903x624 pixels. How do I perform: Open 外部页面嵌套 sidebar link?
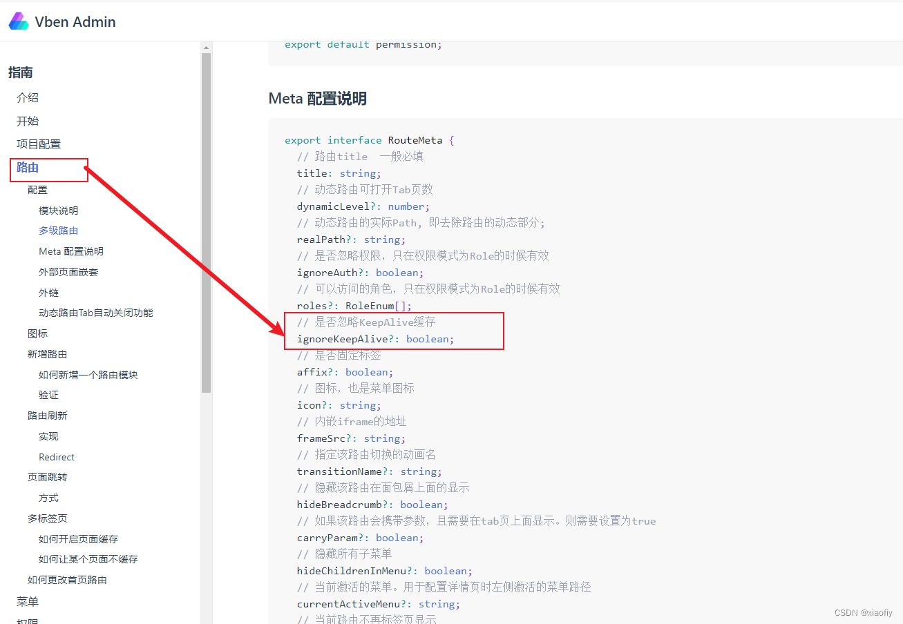[x=68, y=272]
